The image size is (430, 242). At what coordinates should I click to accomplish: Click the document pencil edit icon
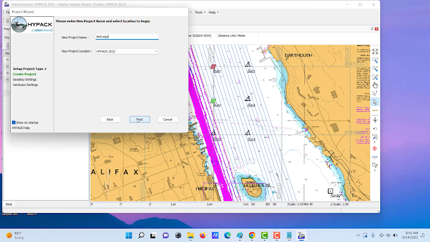pyautogui.click(x=375, y=165)
